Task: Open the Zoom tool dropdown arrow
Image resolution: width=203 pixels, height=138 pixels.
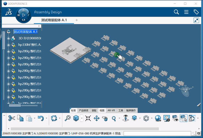Action: pos(119,118)
